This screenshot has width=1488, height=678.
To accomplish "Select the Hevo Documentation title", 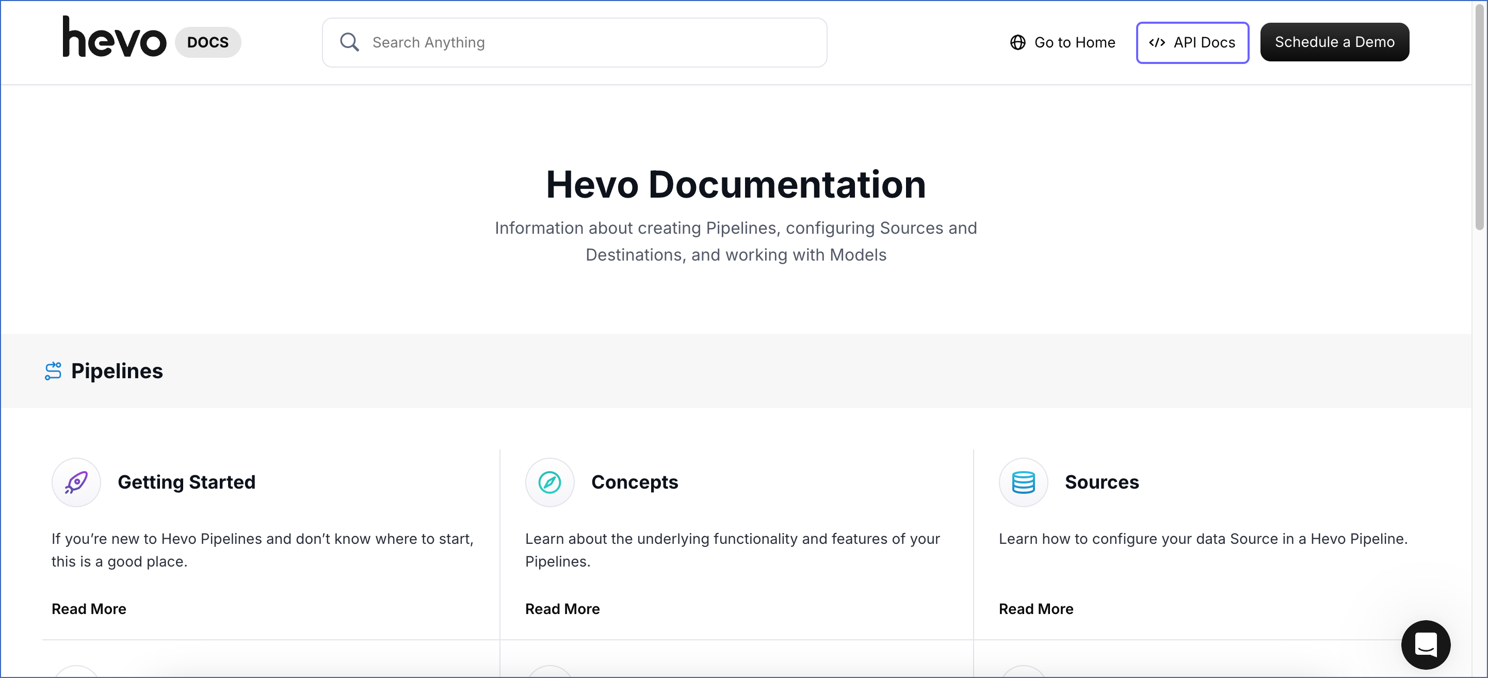I will pyautogui.click(x=735, y=185).
